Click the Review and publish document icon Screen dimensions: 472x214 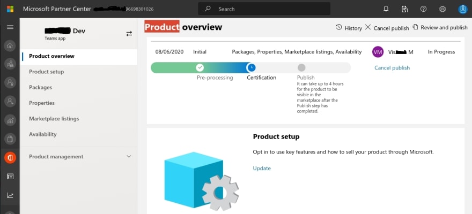pos(415,27)
